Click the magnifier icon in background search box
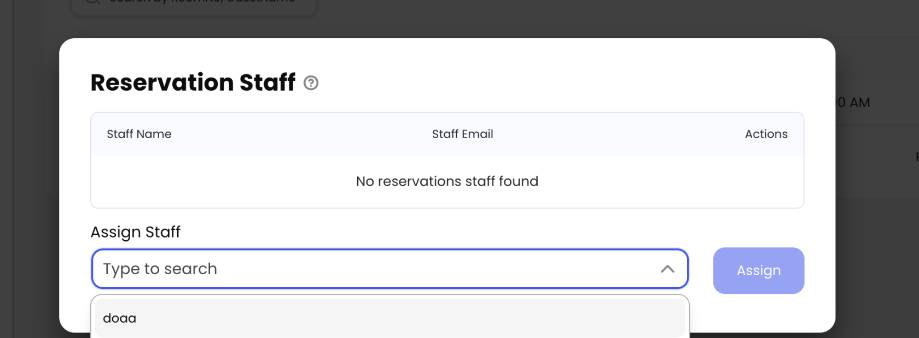 (x=92, y=2)
